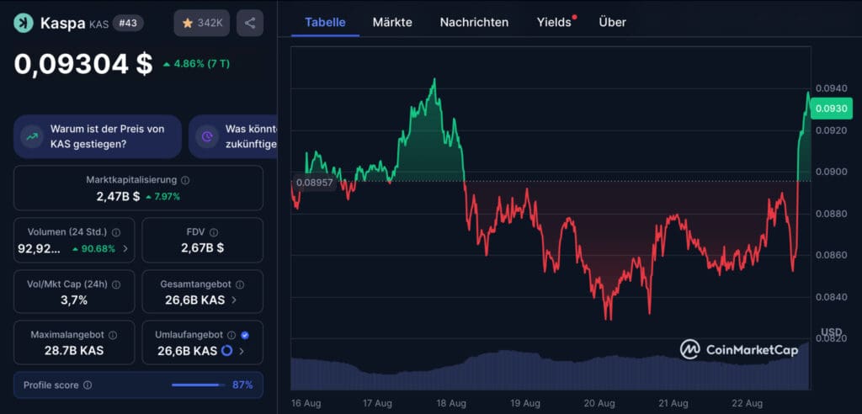Image resolution: width=862 pixels, height=414 pixels.
Task: Expand the Umlaufangebot chevron
Action: (x=241, y=351)
